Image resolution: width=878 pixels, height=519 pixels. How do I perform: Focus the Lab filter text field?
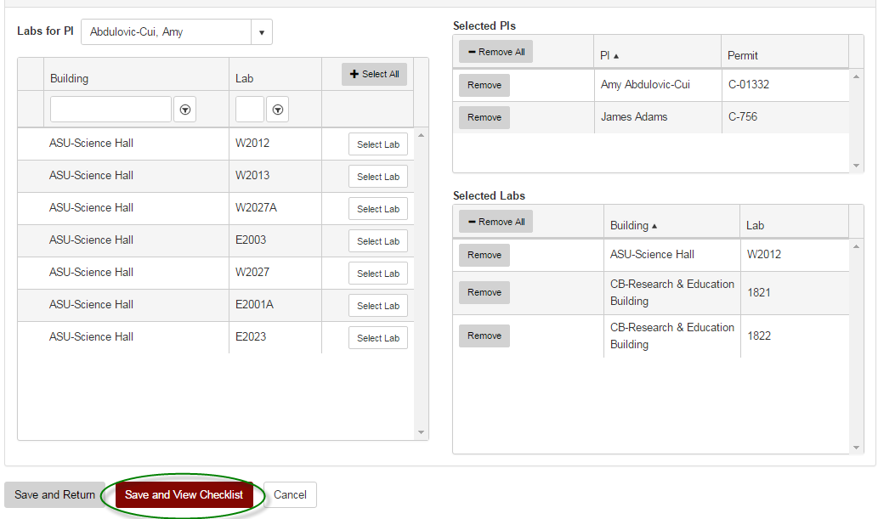tap(250, 110)
